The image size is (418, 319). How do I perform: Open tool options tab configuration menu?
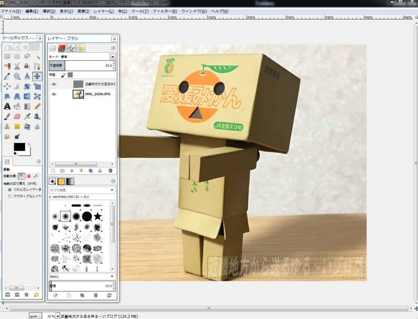point(38,162)
